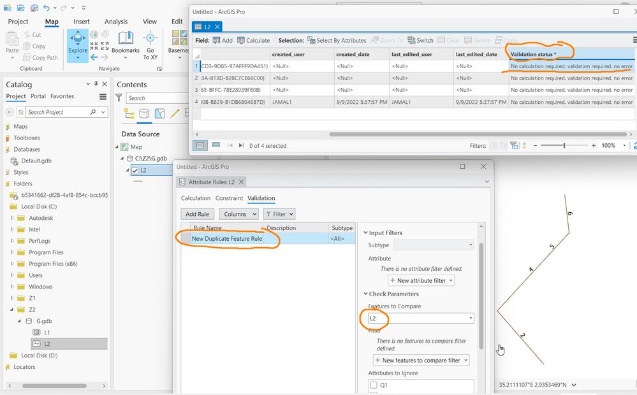Open the Project ribbon tab
637x395 pixels.
(x=18, y=22)
